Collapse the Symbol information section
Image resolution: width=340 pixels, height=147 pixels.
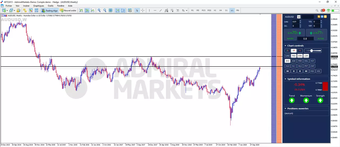point(285,79)
